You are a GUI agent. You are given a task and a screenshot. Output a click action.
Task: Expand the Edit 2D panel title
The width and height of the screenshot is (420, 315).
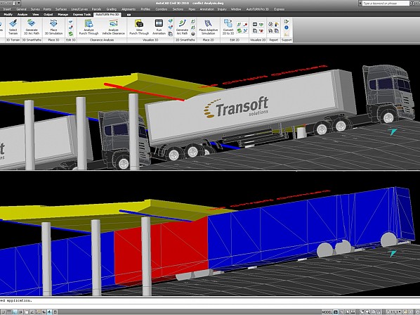tap(235, 40)
